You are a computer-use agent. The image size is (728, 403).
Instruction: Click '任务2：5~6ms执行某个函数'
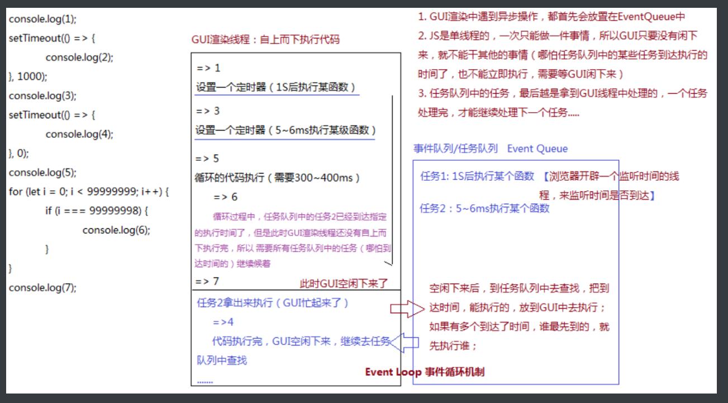click(485, 209)
